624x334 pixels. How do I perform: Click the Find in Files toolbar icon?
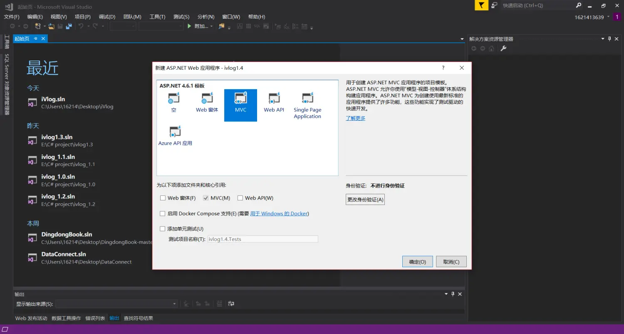click(221, 26)
